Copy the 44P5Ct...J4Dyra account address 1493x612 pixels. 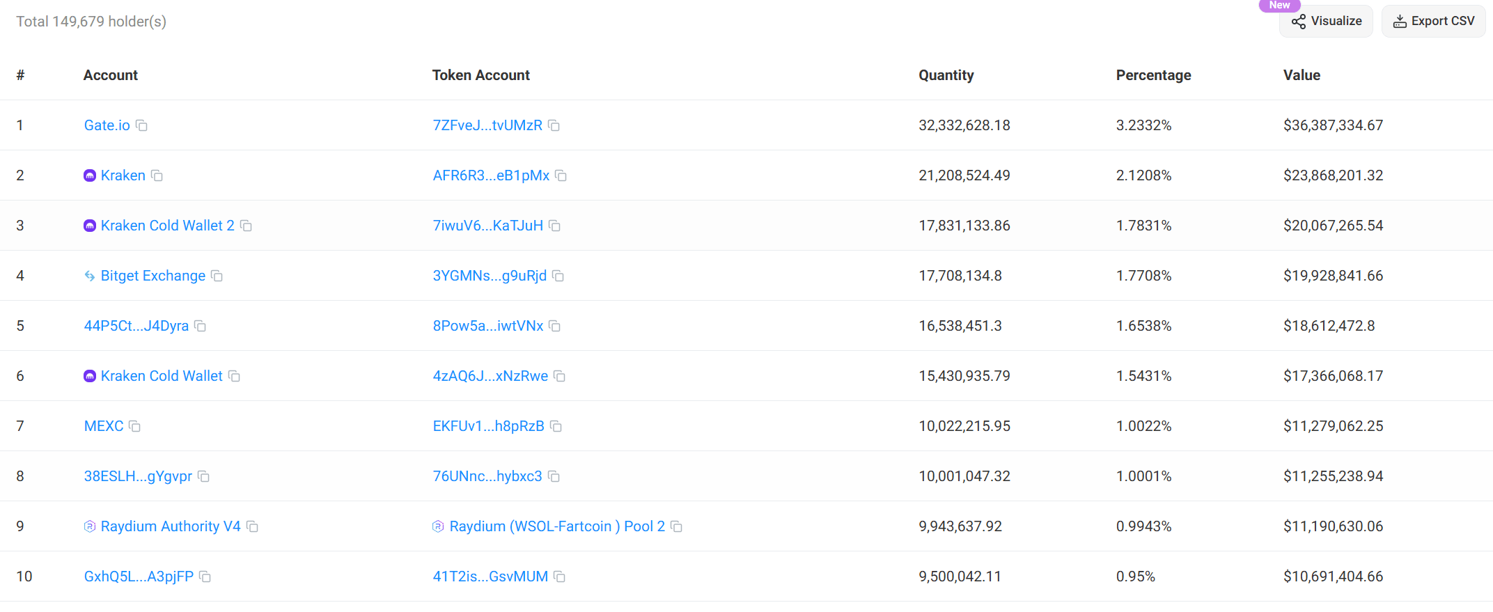tap(200, 326)
